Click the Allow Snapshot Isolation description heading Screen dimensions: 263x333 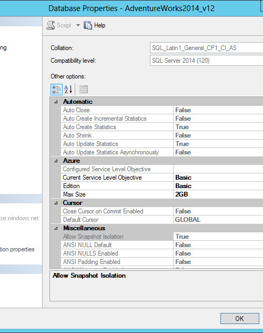click(89, 276)
